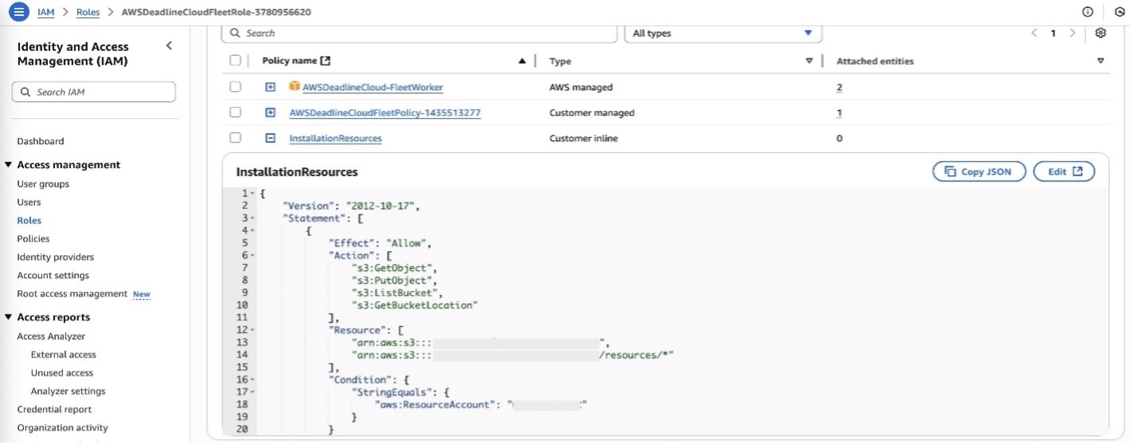This screenshot has height=448, width=1136.
Task: Collapse the InstallationResources policy row
Action: pyautogui.click(x=270, y=139)
